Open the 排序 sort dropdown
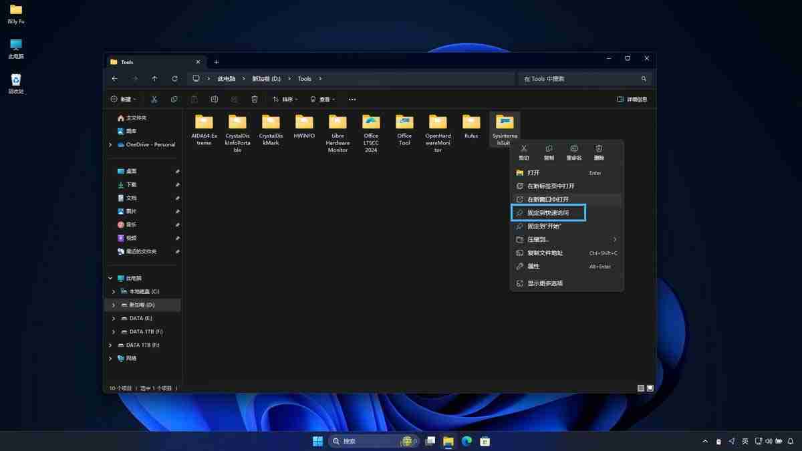This screenshot has width=802, height=451. pos(285,100)
